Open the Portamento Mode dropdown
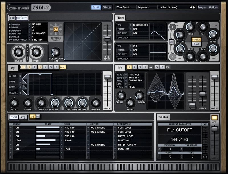Image resolution: width=228 pixels, height=174 pixels. click(x=30, y=40)
